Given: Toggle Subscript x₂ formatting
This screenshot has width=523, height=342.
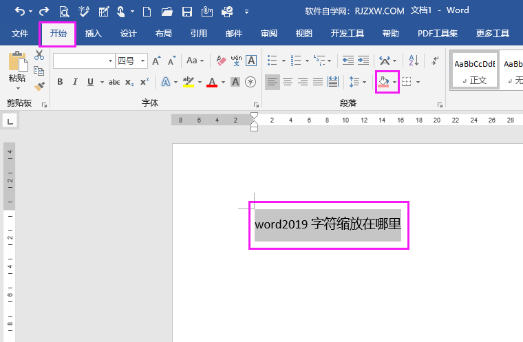Looking at the screenshot, I should 129,82.
